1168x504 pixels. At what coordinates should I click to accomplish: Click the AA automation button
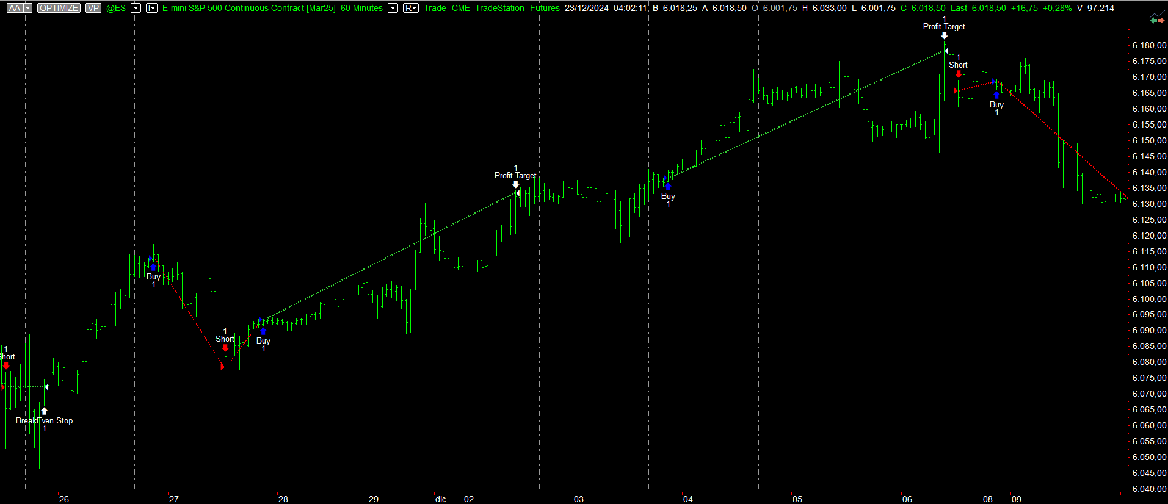(14, 8)
